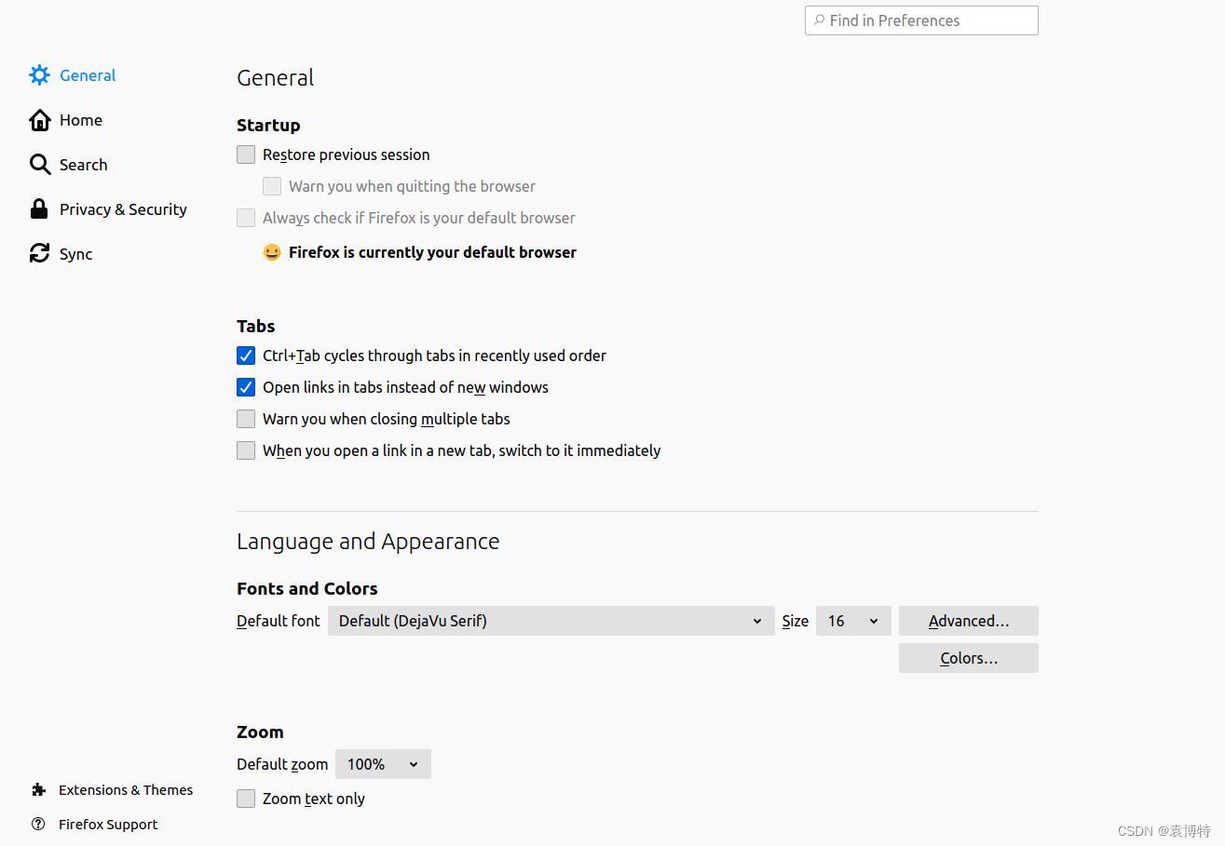
Task: Uncheck Open links in tabs checkbox
Action: pyautogui.click(x=246, y=387)
